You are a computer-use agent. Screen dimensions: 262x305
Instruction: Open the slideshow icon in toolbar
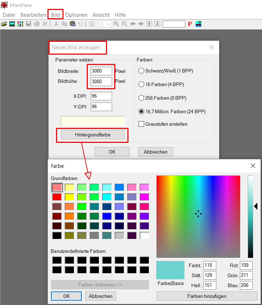[12, 24]
